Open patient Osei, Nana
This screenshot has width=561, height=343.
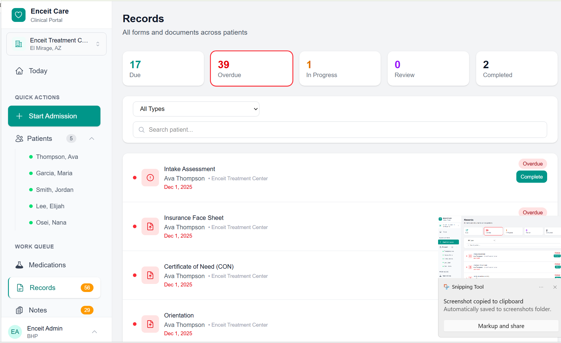click(51, 223)
